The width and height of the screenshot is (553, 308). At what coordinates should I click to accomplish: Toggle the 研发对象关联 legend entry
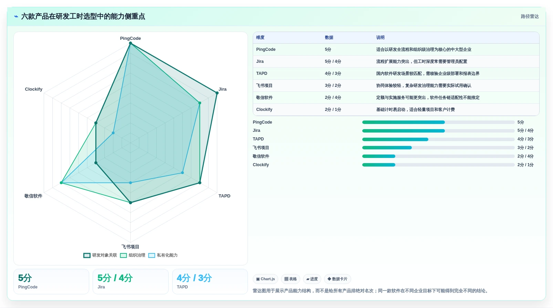coord(100,255)
